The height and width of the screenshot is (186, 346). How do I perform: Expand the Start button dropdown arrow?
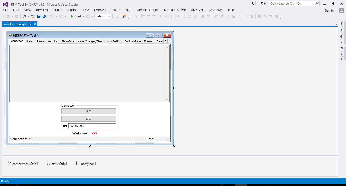coord(83,16)
